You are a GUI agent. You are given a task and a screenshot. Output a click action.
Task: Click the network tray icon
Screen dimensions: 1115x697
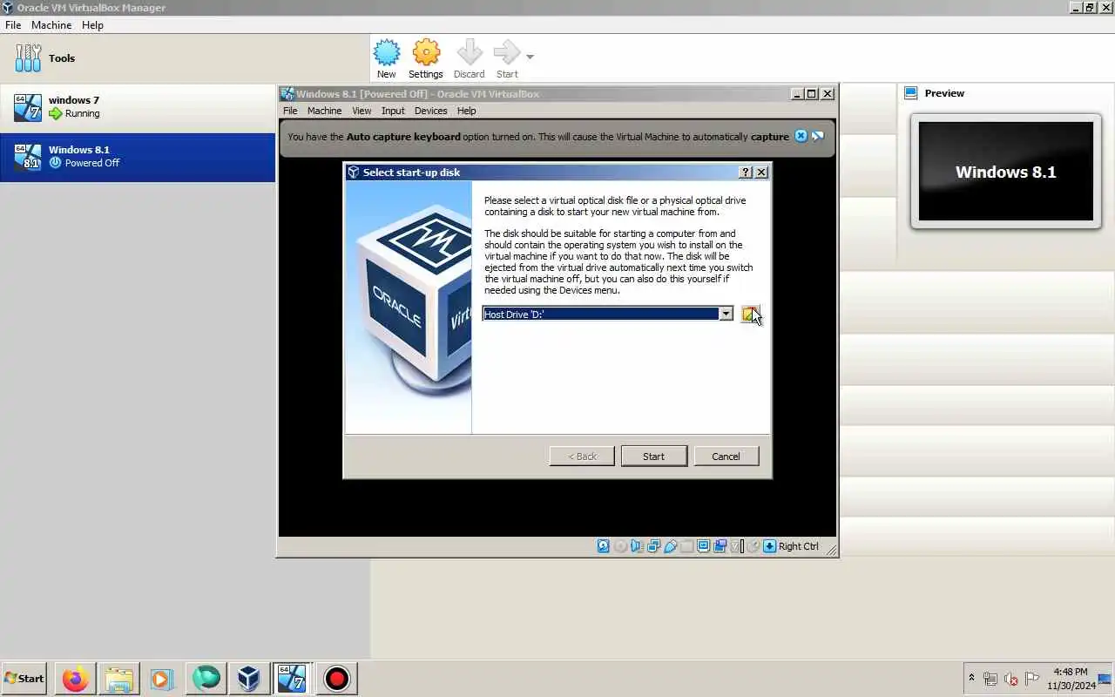click(x=990, y=679)
